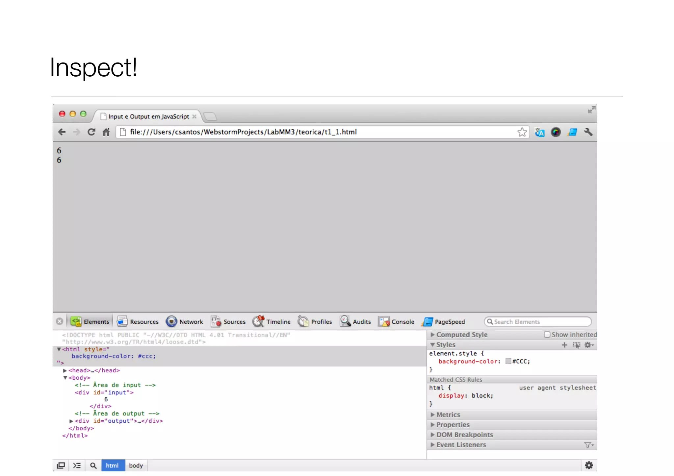Expand the DOM Breakpoints section
This screenshot has height=476, width=674.
432,435
